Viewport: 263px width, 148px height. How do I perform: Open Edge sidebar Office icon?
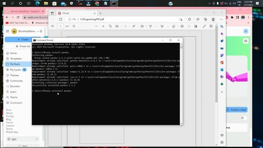222,62
